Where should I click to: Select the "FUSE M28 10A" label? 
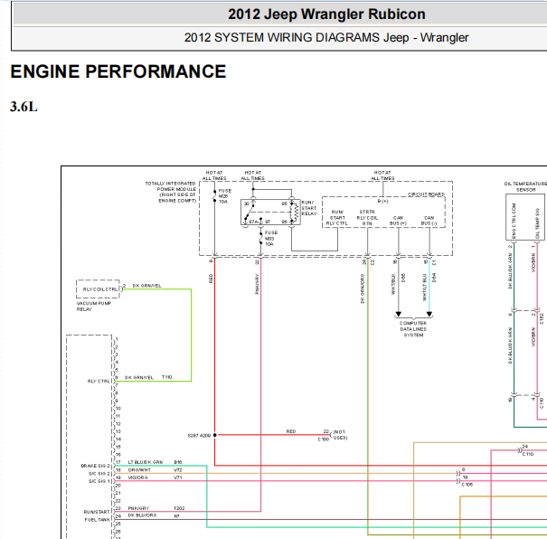(224, 196)
